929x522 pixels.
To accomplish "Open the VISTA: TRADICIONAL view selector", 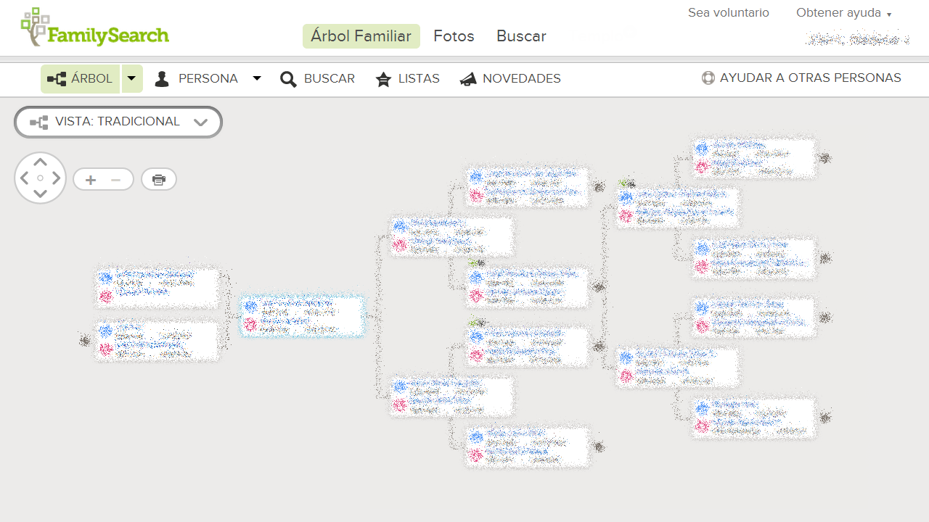I will point(118,122).
